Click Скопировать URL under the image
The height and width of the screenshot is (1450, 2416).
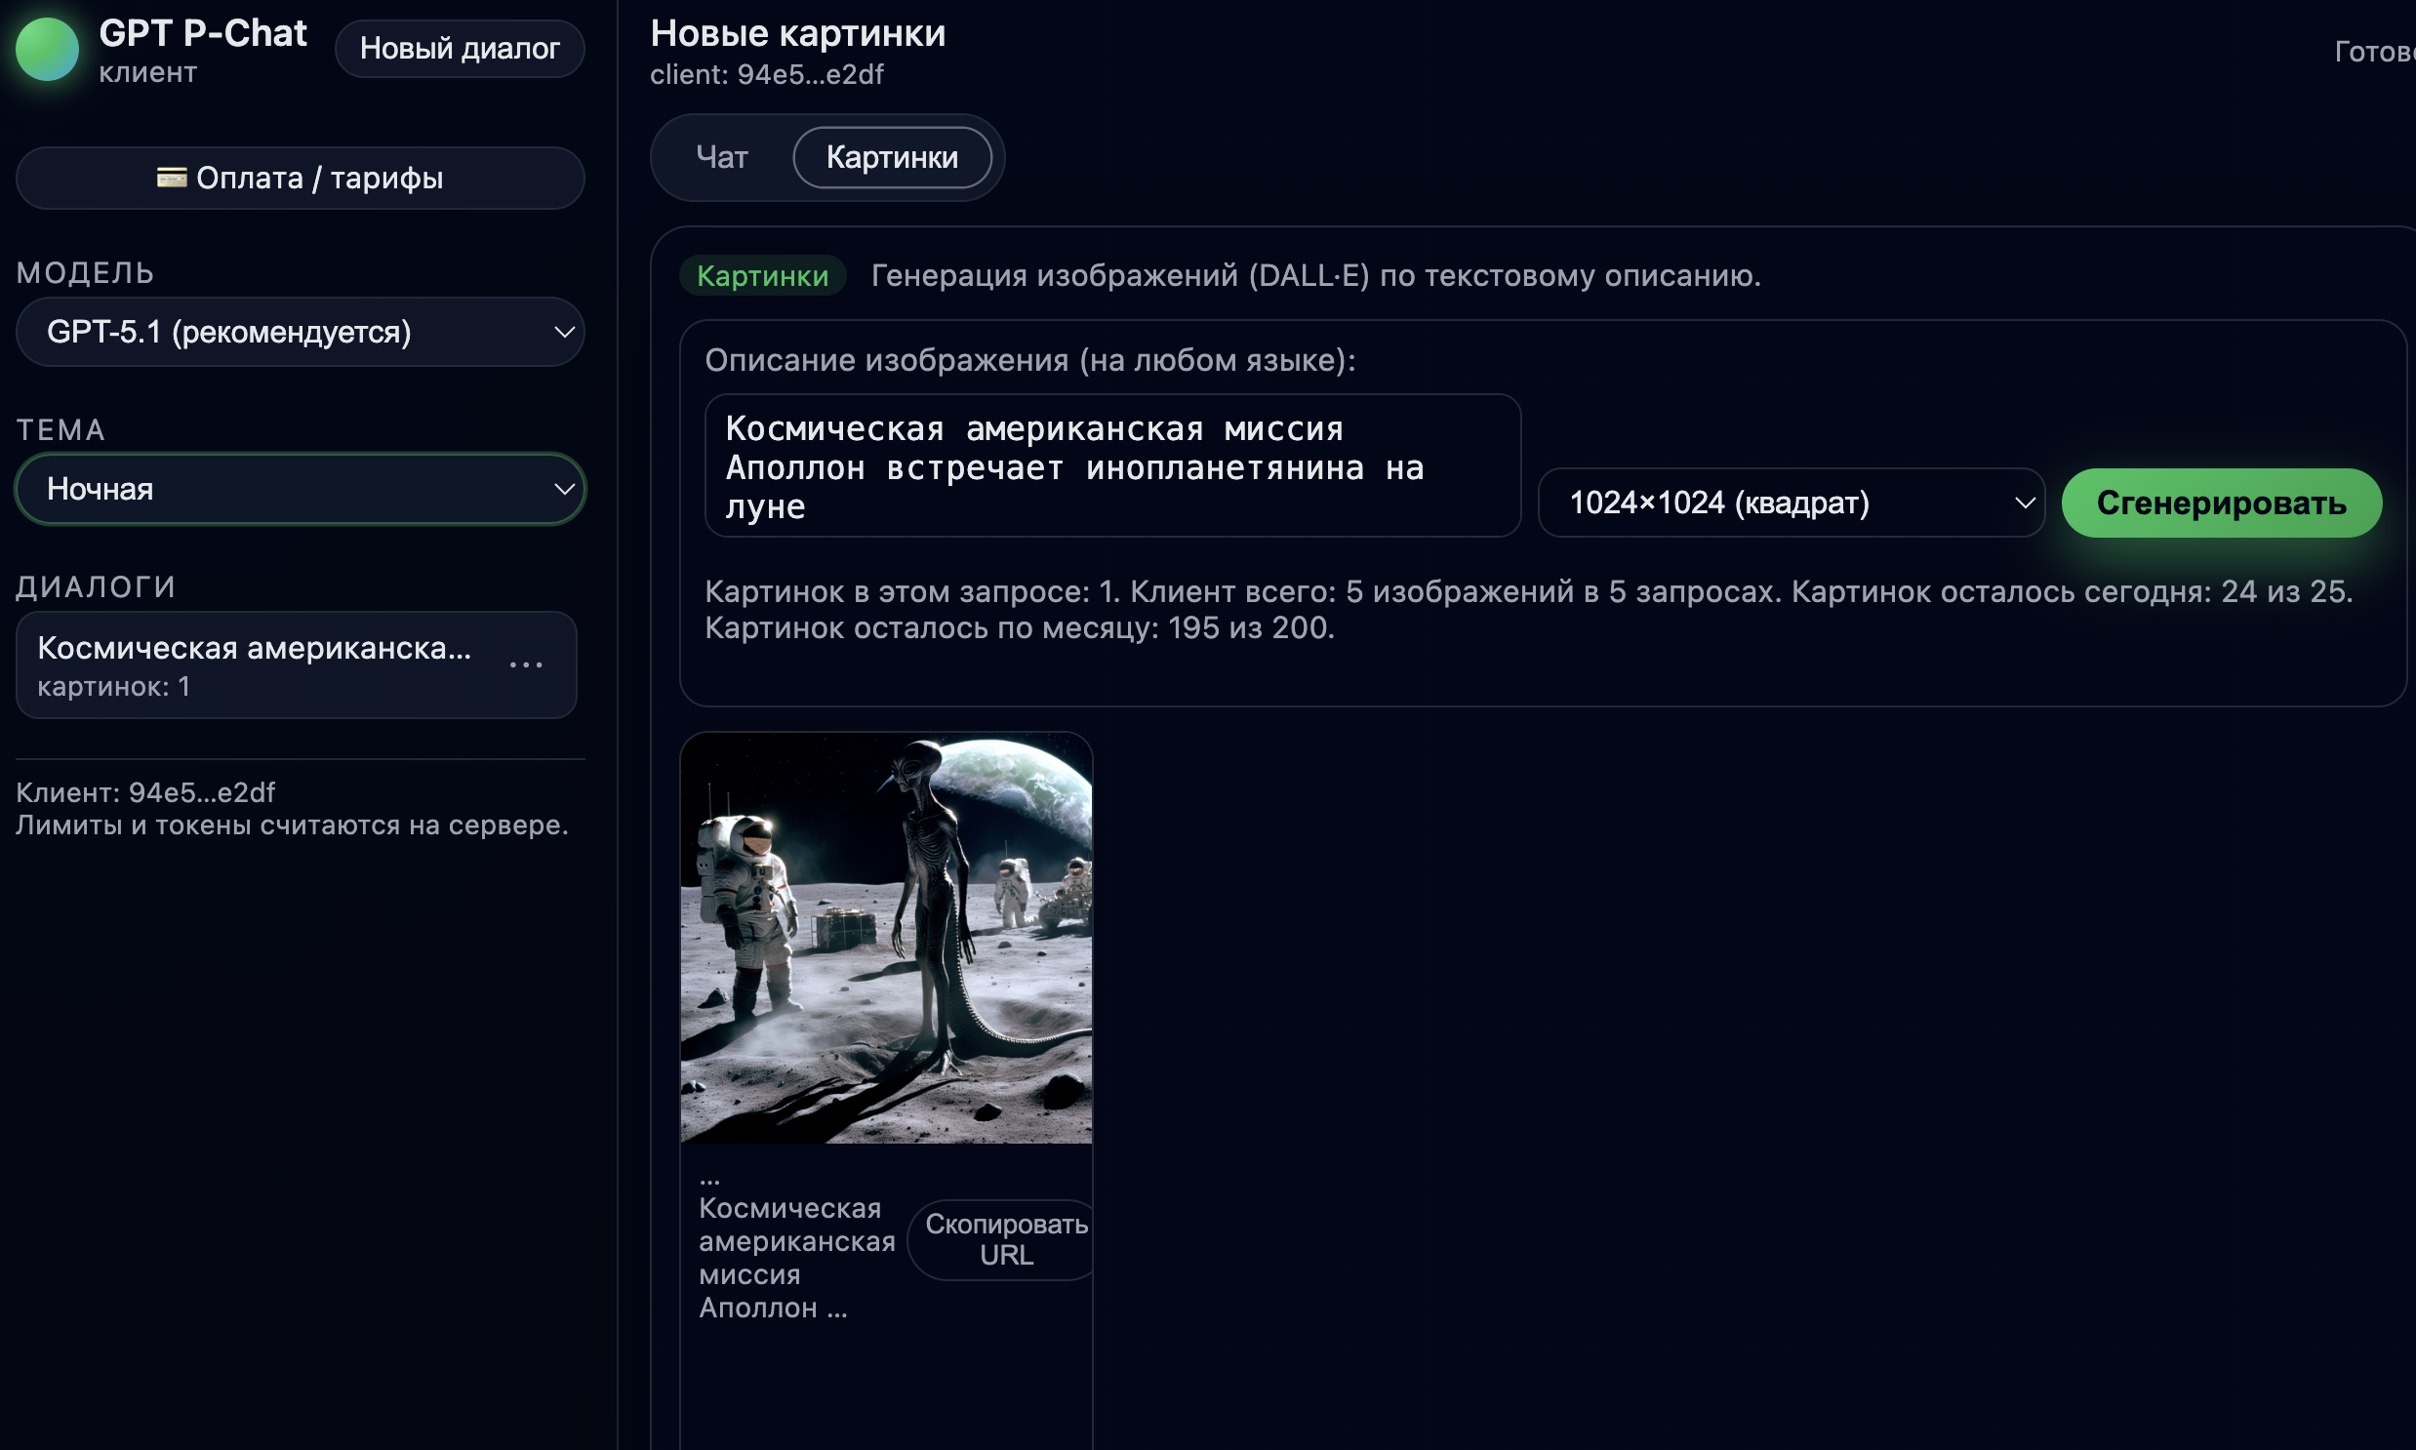coord(1005,1239)
